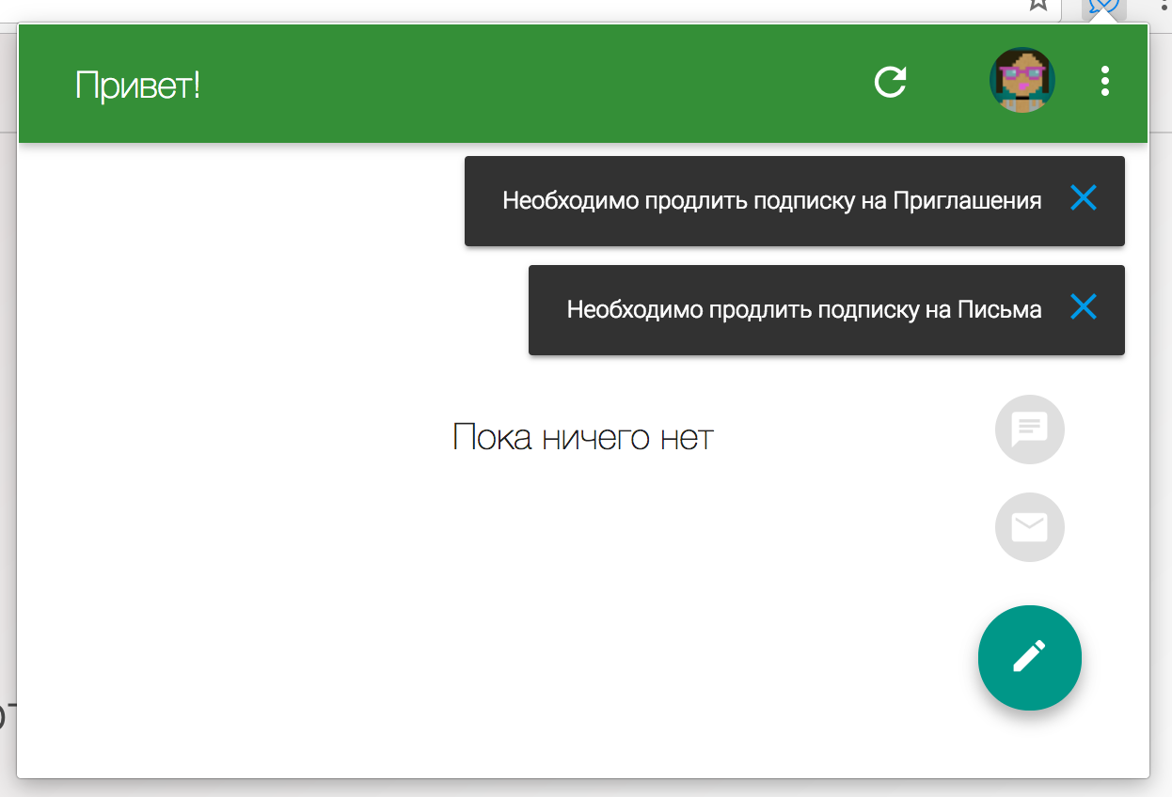Click the refresh icon in the green header
This screenshot has width=1172, height=797.
890,83
